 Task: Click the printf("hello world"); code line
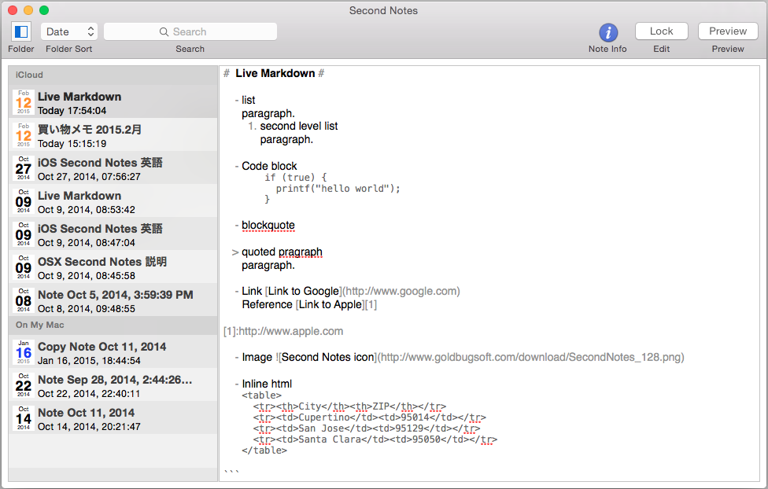338,189
